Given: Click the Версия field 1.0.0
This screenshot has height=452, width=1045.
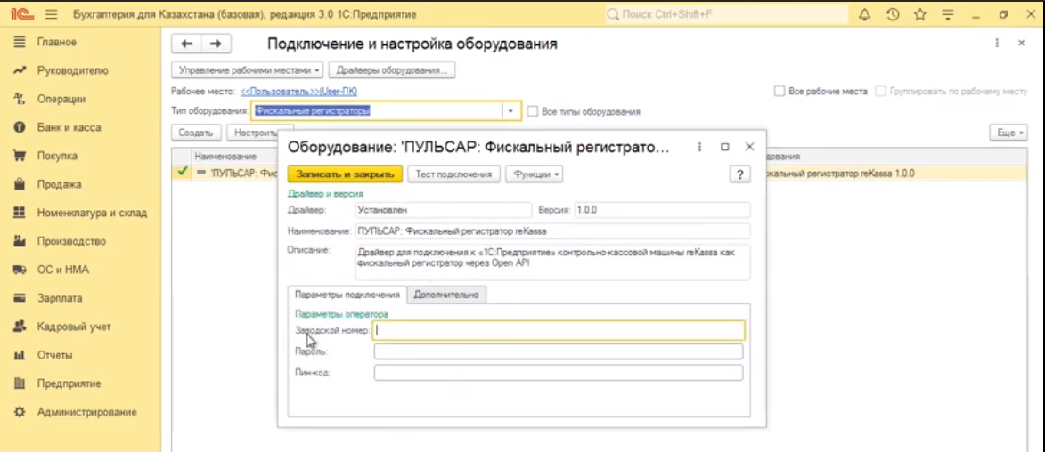Looking at the screenshot, I should tap(662, 210).
